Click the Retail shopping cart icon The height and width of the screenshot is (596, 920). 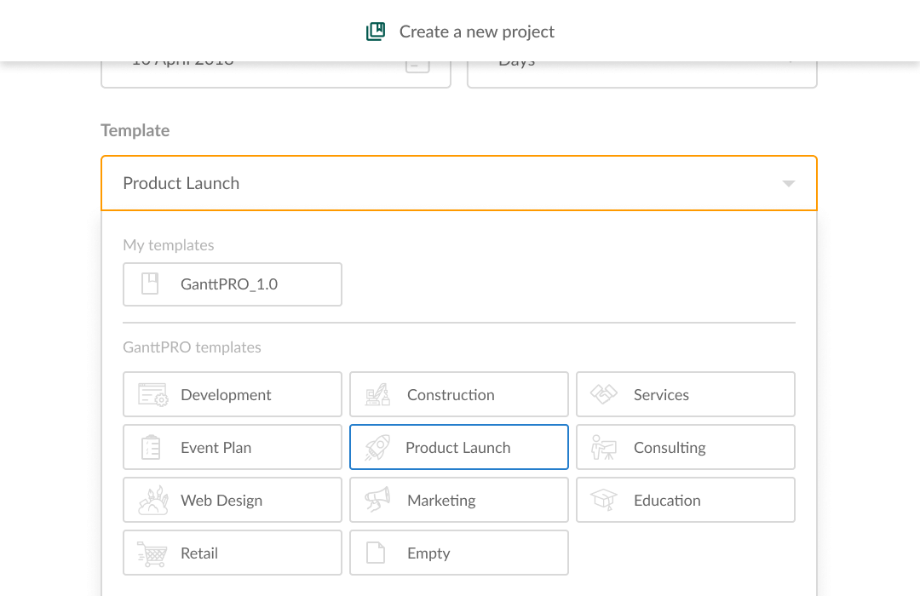click(x=152, y=553)
